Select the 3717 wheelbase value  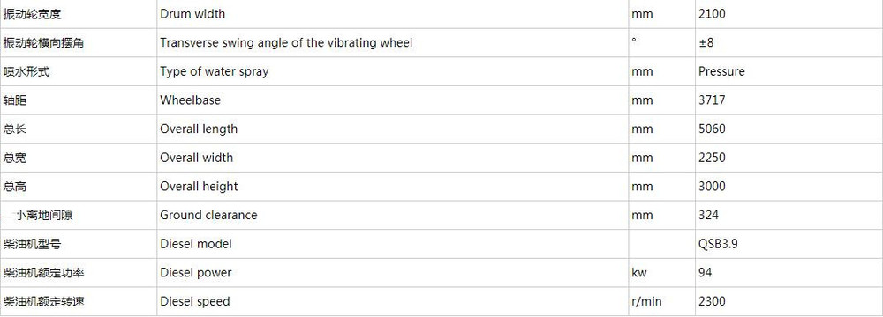(x=712, y=100)
